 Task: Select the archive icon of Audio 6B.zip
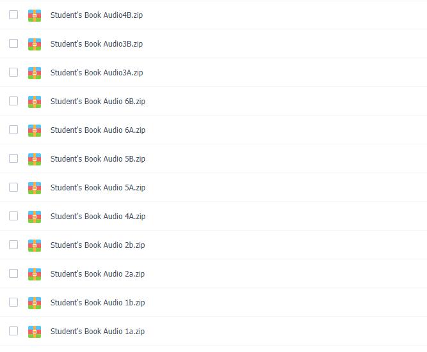point(35,102)
